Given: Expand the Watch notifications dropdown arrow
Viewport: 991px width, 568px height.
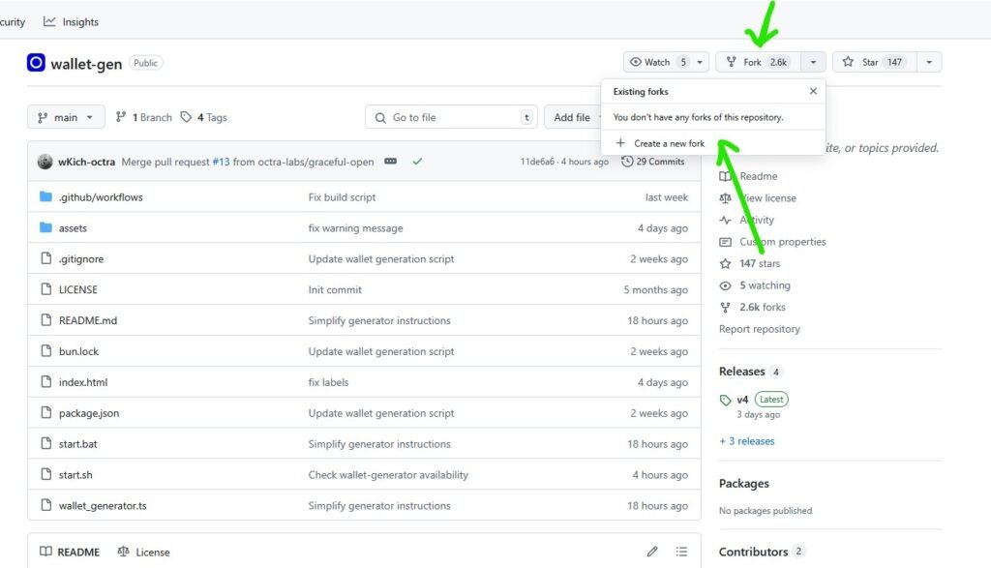Looking at the screenshot, I should 700,62.
